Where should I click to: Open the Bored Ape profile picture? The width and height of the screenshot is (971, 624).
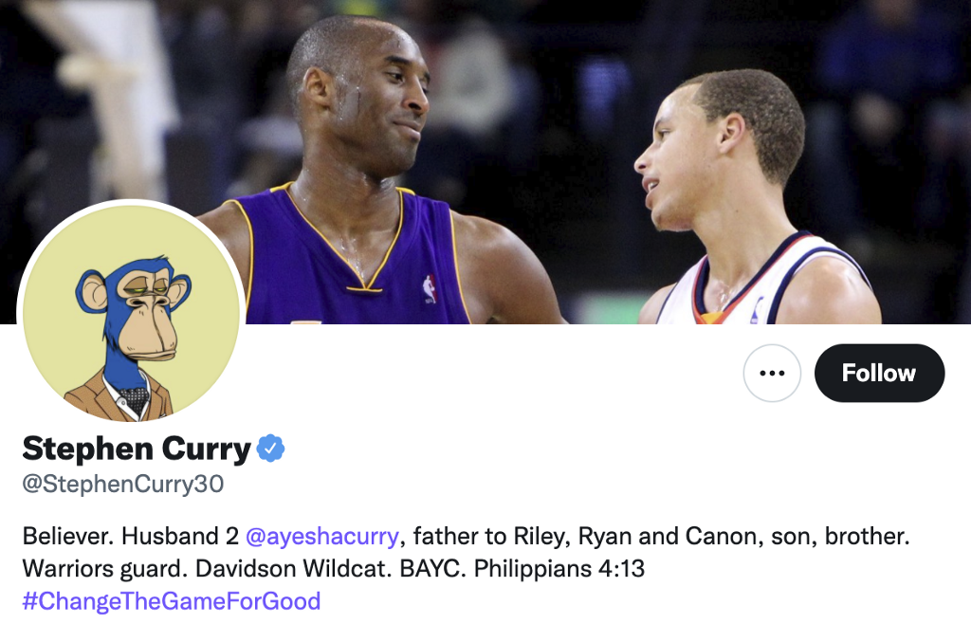131,313
